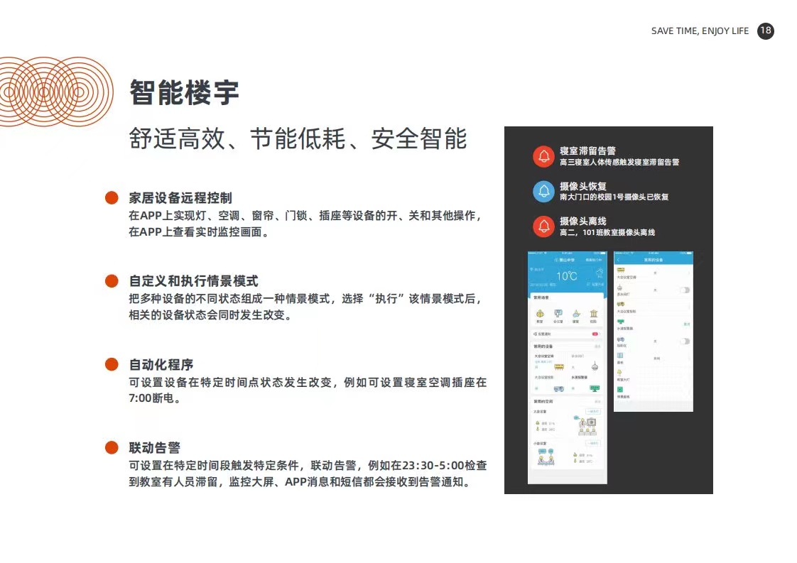Tap the speaker icon in the alarm notification row

pyautogui.click(x=535, y=334)
